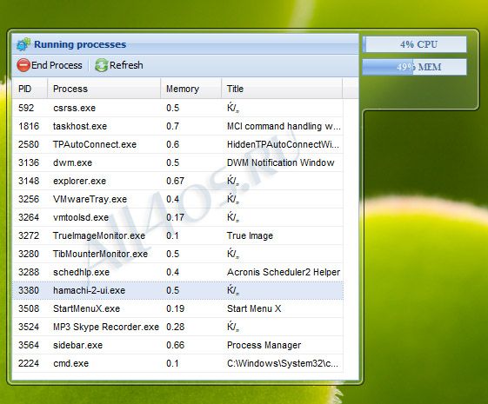Click PID 3380 cell

[x=29, y=290]
